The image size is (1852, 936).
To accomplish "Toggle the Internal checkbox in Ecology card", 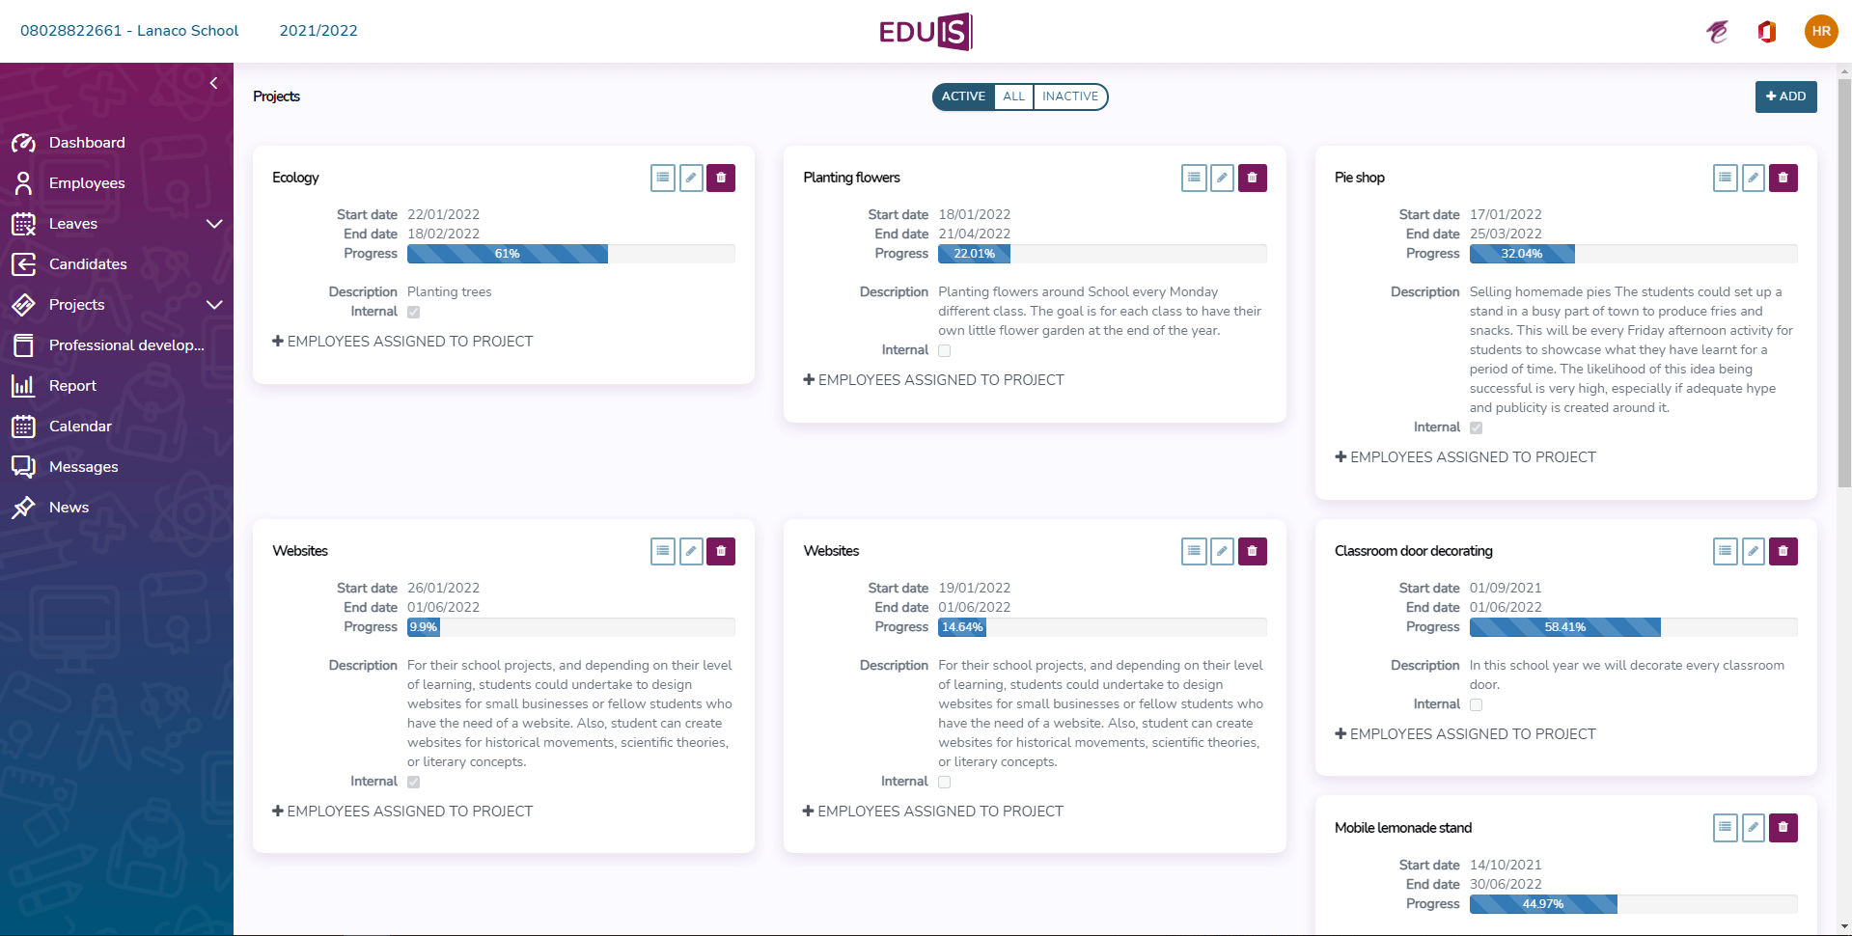I will [x=414, y=312].
